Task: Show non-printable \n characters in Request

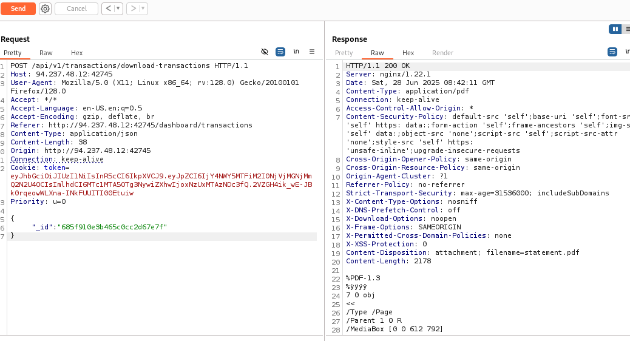Action: (x=296, y=52)
